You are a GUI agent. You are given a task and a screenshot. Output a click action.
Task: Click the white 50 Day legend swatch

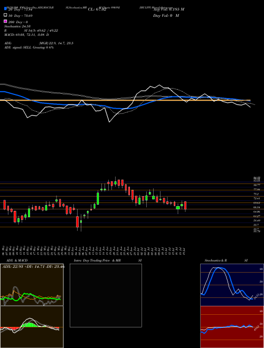tap(5, 15)
